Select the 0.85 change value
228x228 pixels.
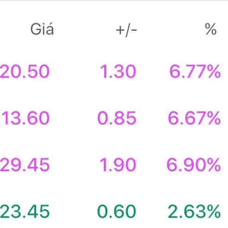pyautogui.click(x=117, y=118)
